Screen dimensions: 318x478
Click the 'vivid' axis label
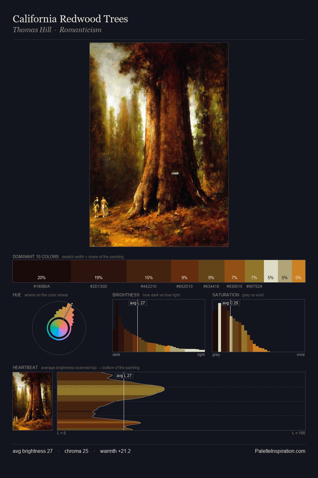click(301, 355)
